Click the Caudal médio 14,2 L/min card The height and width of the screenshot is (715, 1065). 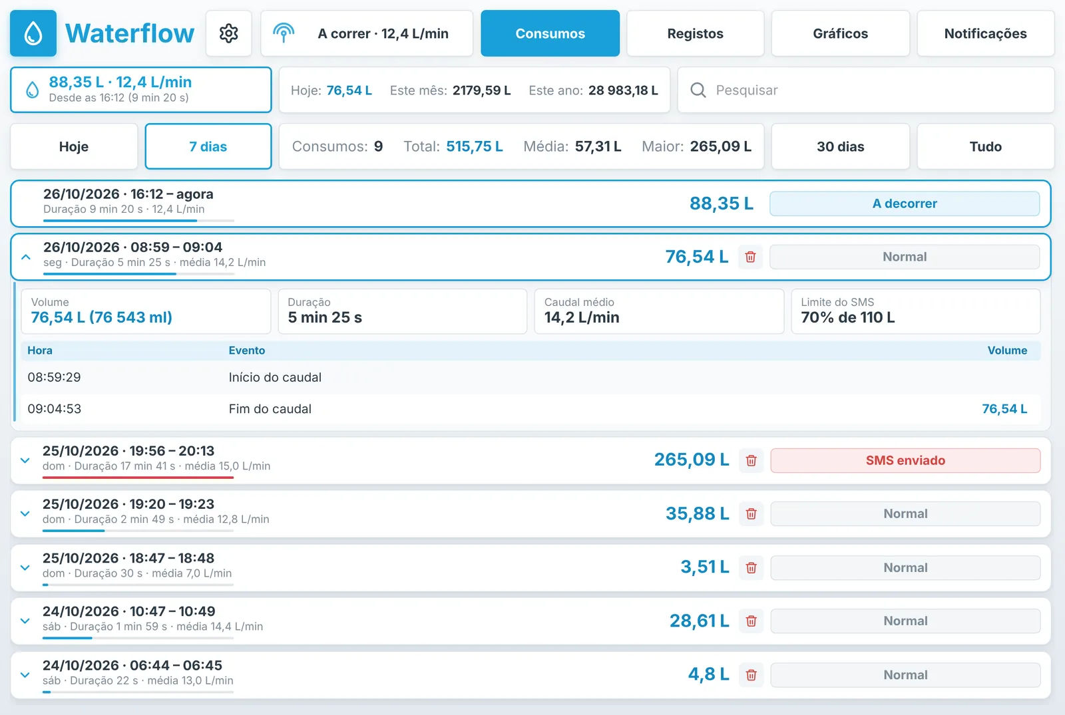(659, 311)
